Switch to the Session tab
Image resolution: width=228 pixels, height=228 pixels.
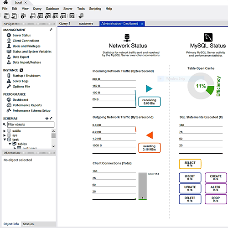coord(28,224)
